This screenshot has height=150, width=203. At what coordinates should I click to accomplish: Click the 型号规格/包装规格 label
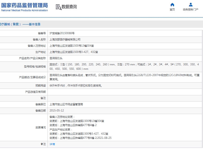pos(35,67)
